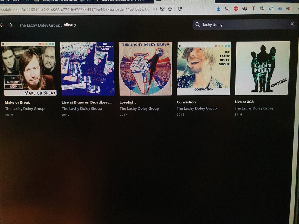Screen dimensions: 299x224
Task: Bookmark the page with the star icon
Action: (x=170, y=9)
